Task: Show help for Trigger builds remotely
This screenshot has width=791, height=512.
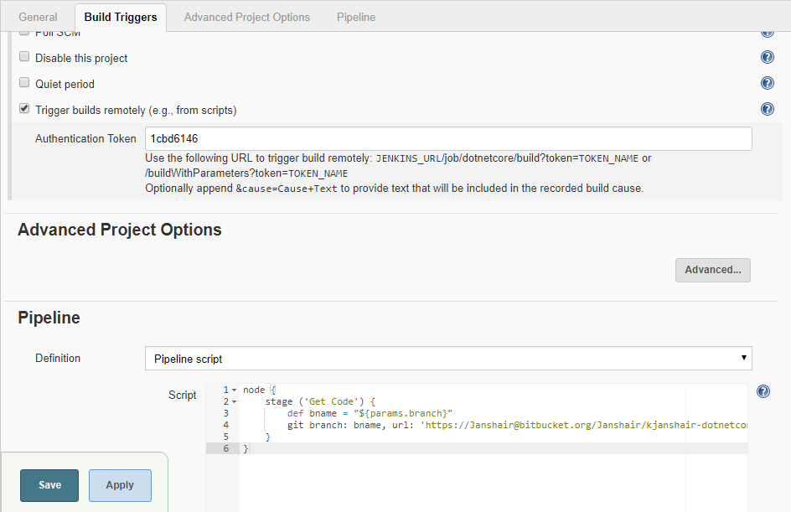Action: point(767,110)
